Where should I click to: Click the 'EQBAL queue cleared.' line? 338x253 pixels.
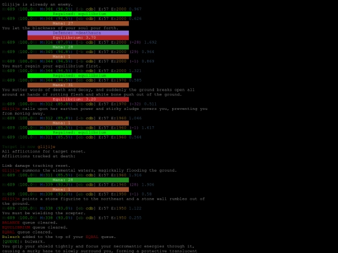tap(28, 232)
